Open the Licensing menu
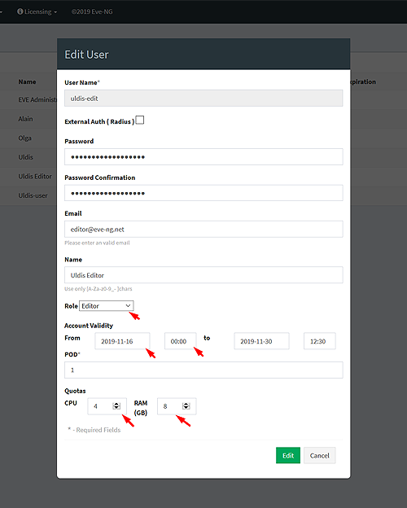407x508 pixels. click(37, 11)
